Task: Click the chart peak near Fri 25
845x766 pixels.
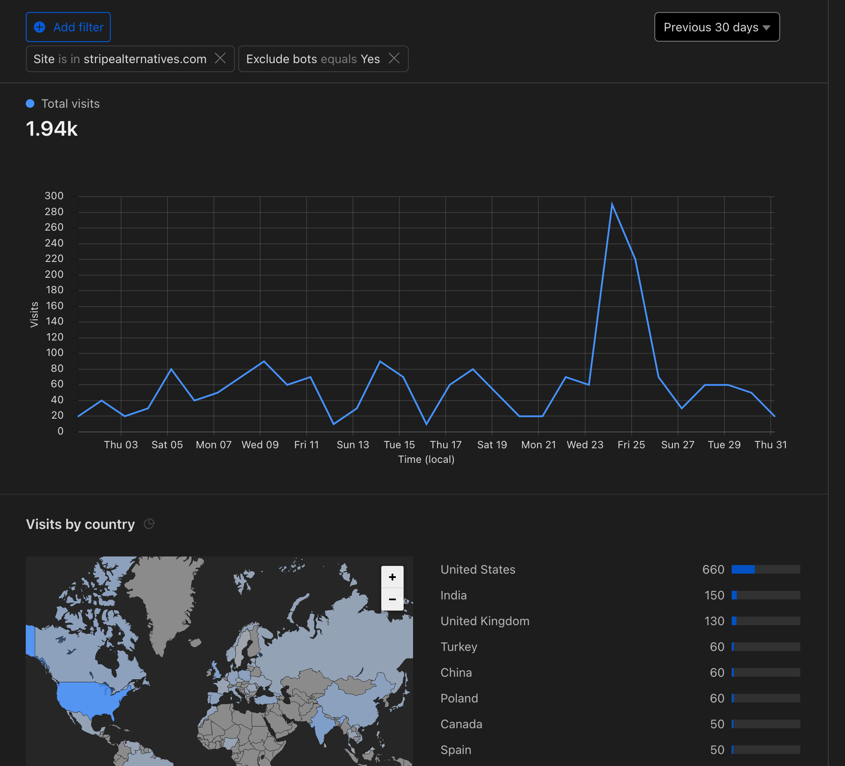Action: [x=612, y=204]
